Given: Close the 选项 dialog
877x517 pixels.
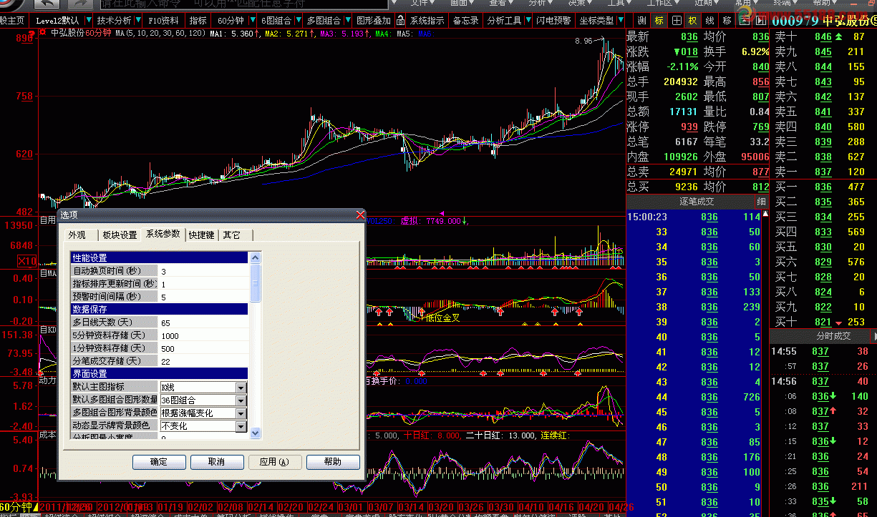Looking at the screenshot, I should [360, 215].
